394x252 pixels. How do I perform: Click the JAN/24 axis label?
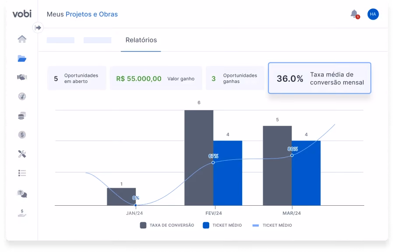click(x=134, y=213)
